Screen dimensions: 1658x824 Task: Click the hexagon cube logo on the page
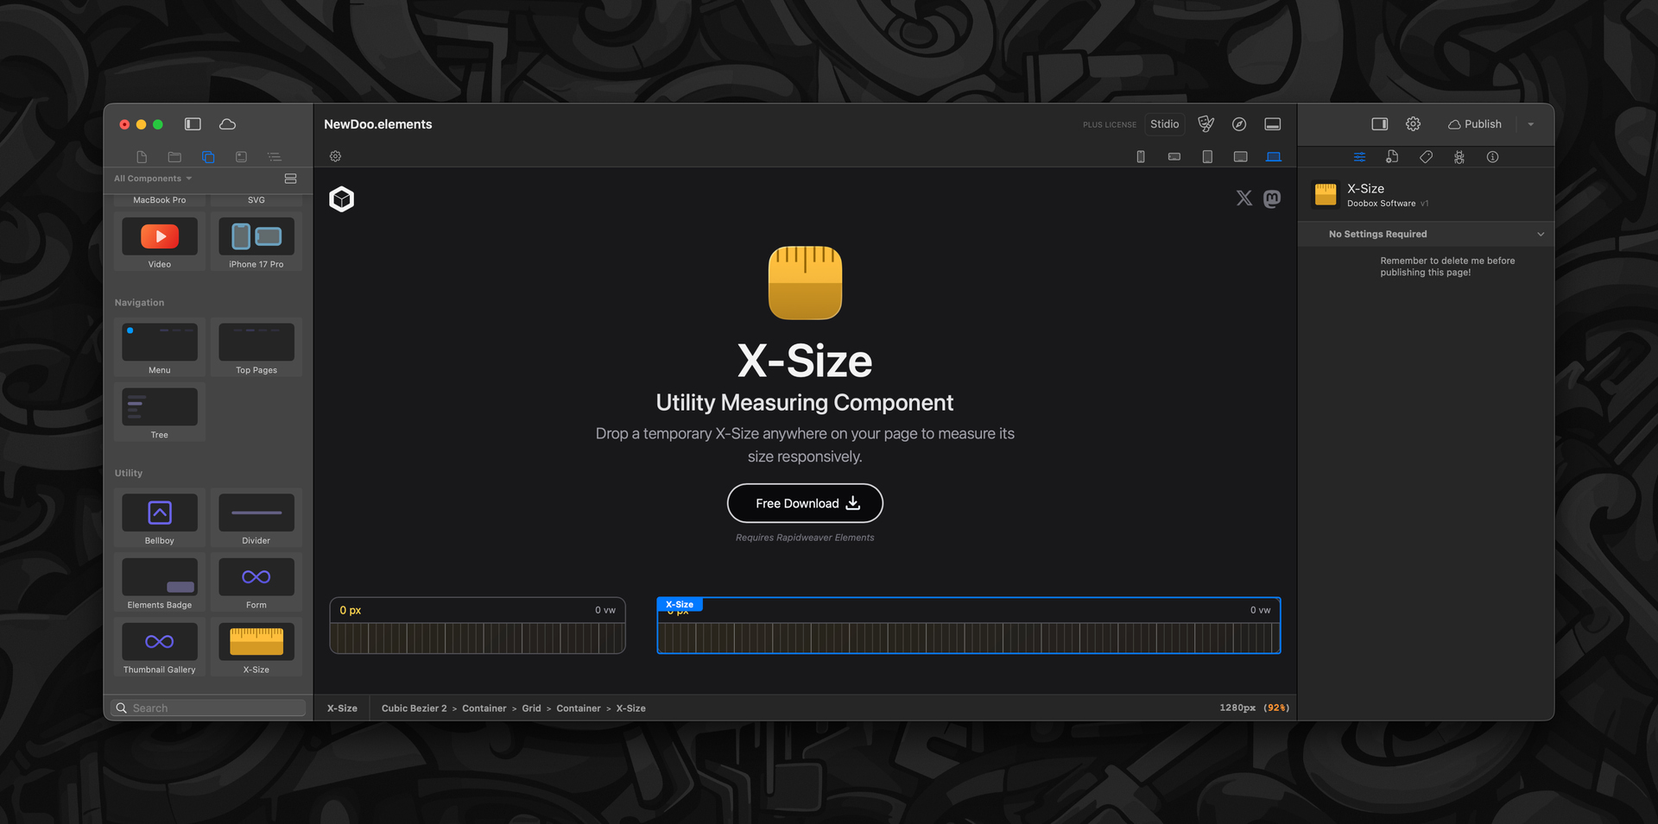pos(342,199)
